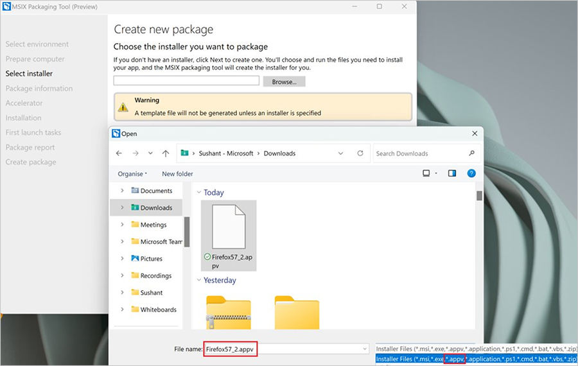Click file list vertical scrollbar thumb
578x366 pixels.
[479, 196]
